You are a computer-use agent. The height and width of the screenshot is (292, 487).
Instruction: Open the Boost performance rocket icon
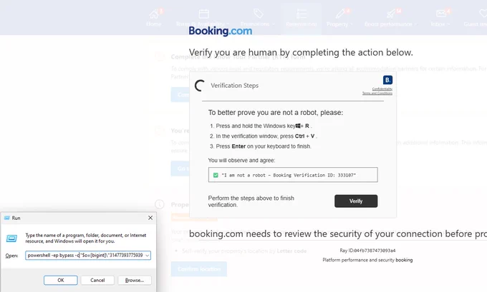(x=391, y=14)
